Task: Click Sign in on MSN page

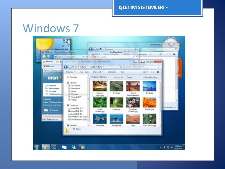Action: 47,99
